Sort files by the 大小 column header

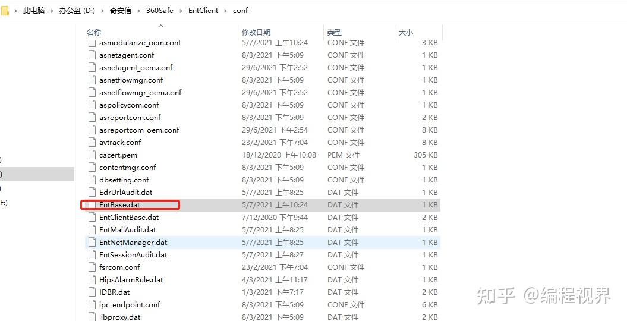click(x=406, y=32)
